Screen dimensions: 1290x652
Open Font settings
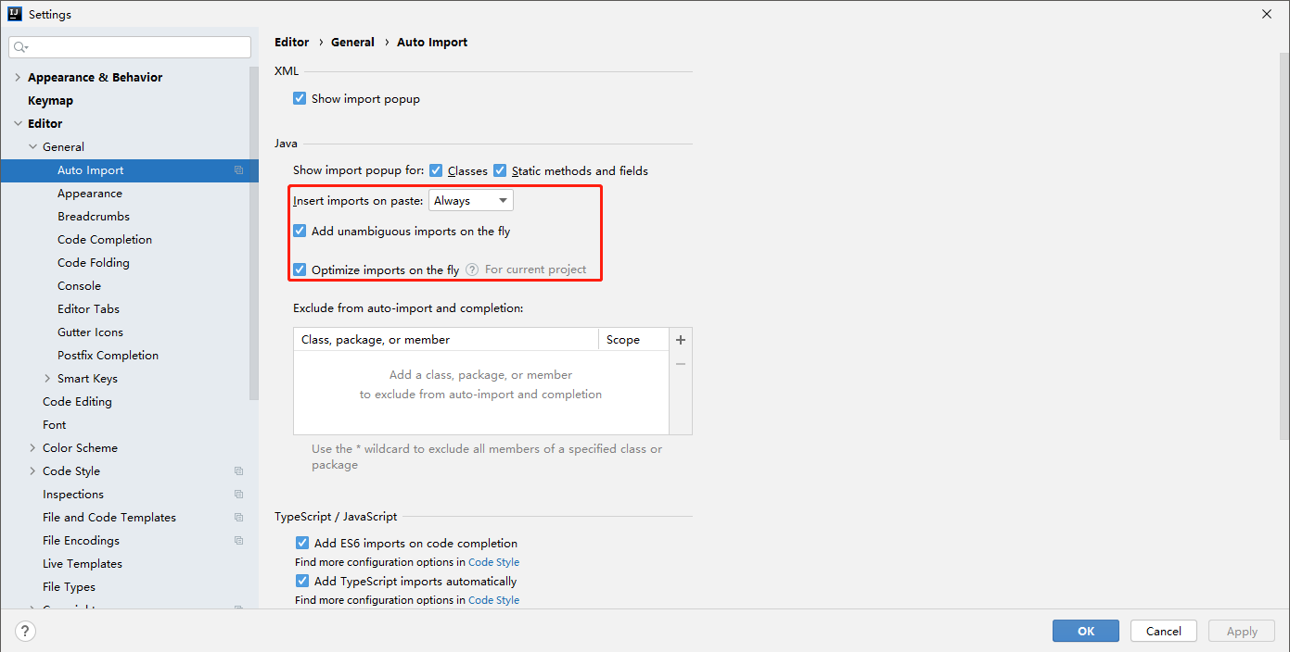tap(54, 425)
